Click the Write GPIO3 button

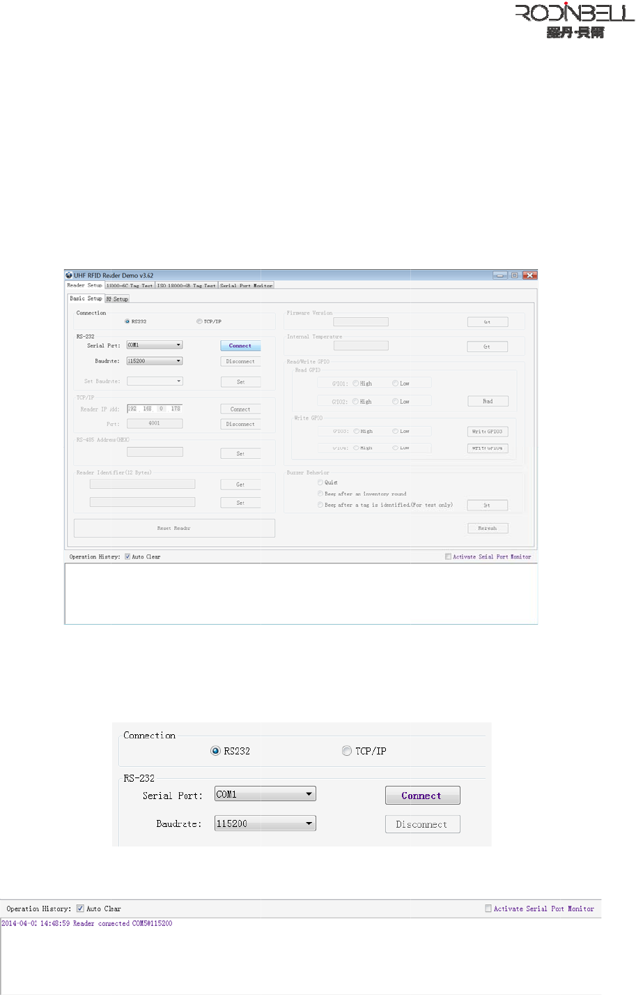[487, 432]
